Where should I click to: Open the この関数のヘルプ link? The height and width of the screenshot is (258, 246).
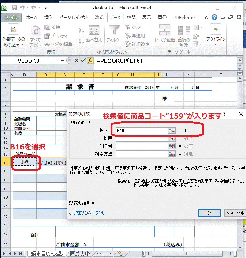coord(87,213)
